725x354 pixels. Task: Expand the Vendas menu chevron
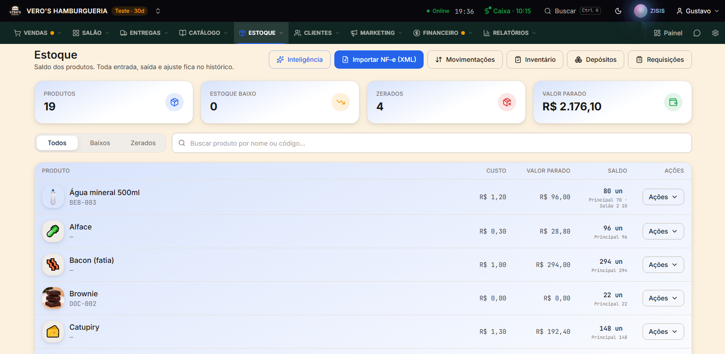60,33
